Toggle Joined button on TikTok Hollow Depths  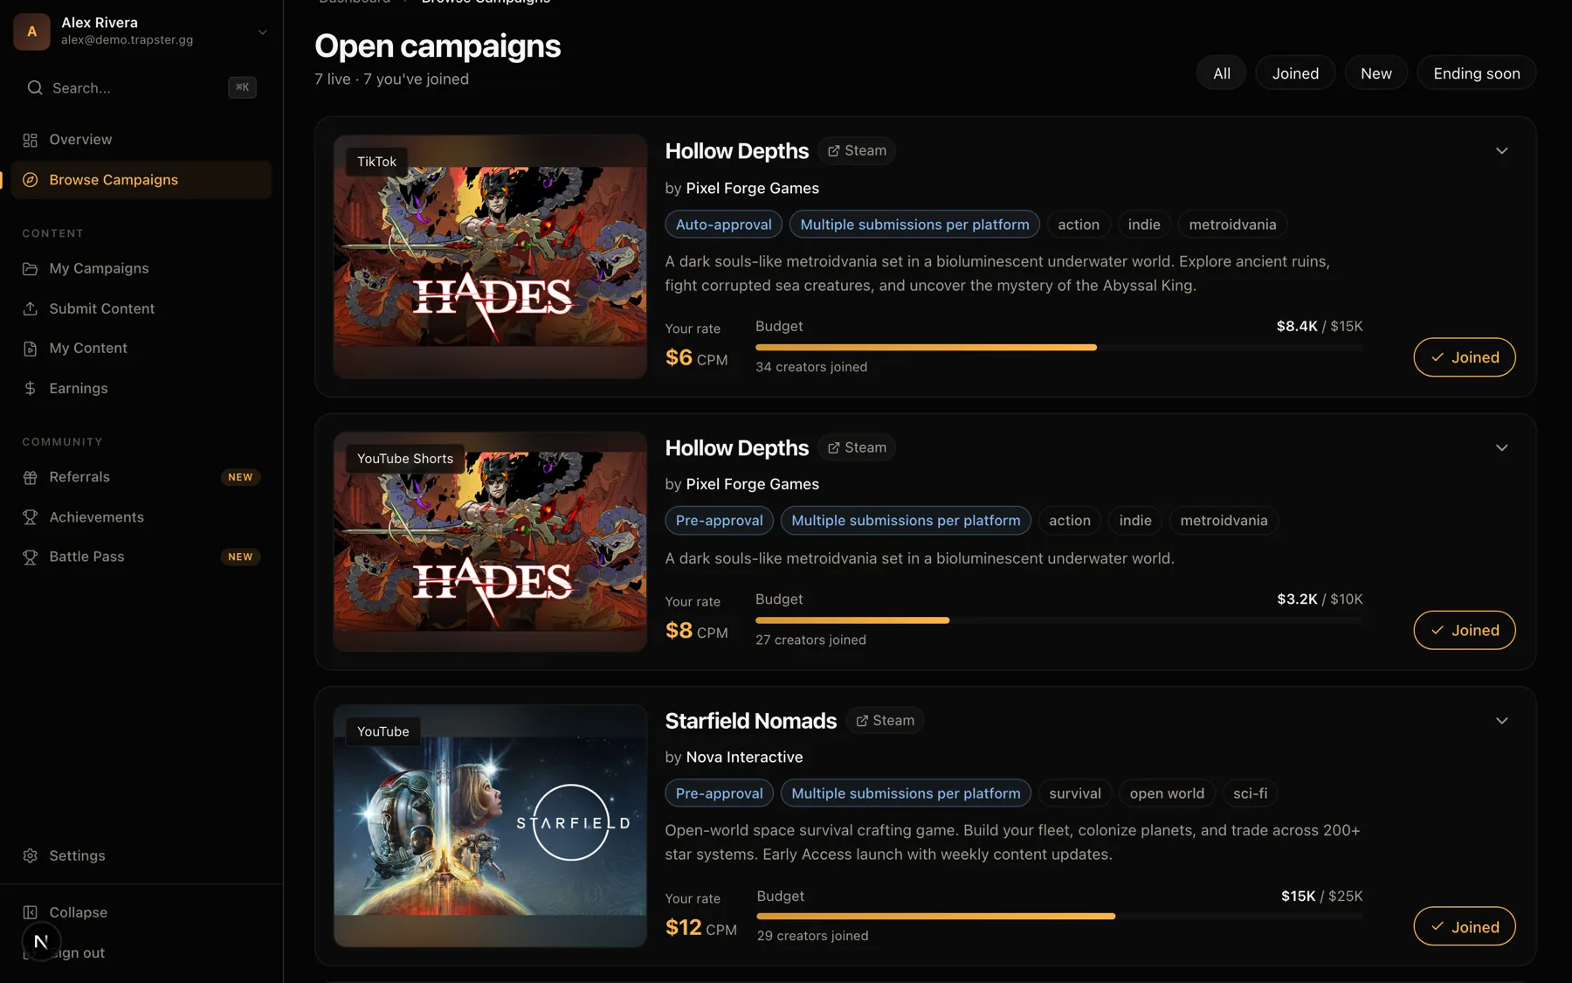[x=1464, y=357]
